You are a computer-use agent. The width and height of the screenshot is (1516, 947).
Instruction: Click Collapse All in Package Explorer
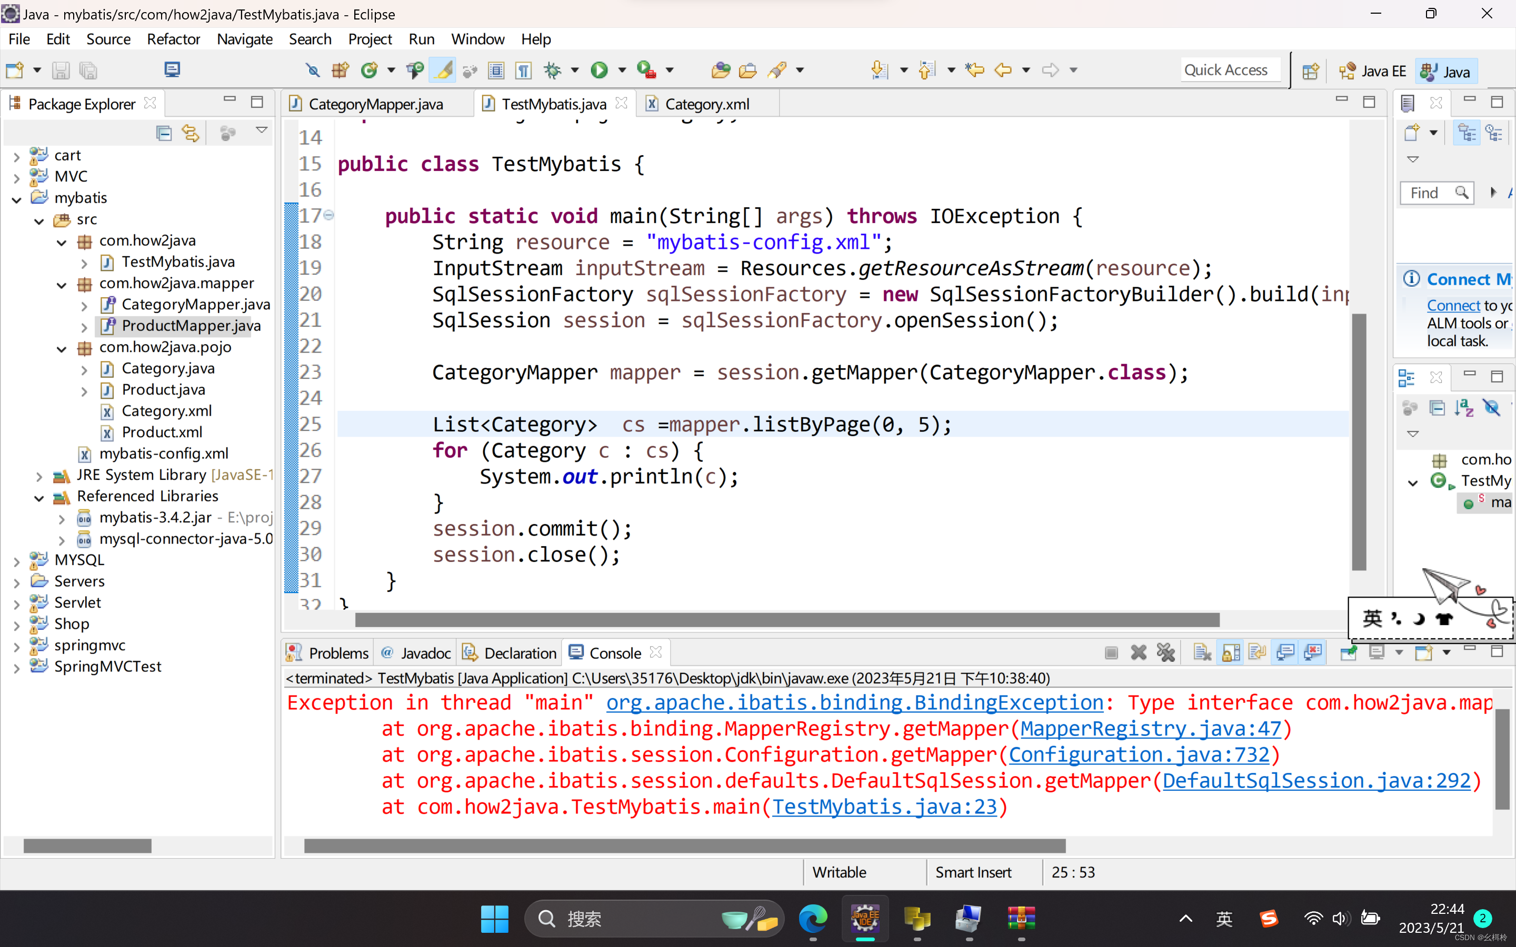click(164, 133)
